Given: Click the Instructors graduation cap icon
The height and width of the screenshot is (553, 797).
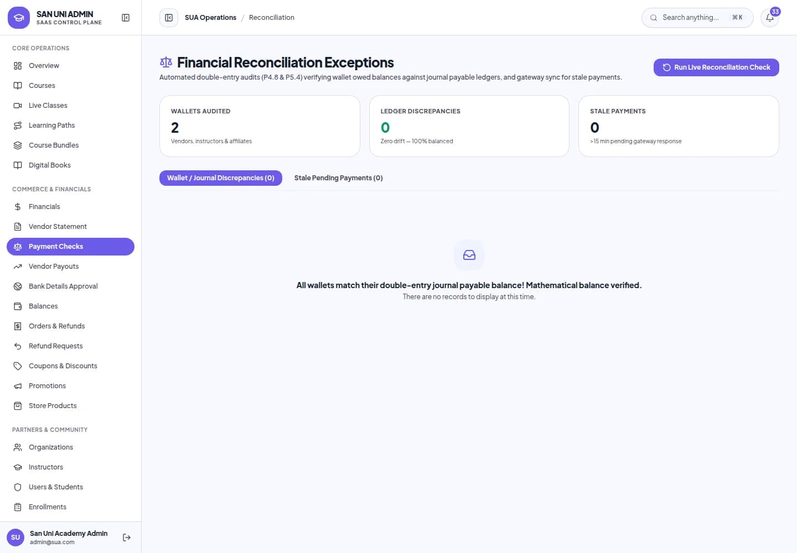Looking at the screenshot, I should [18, 467].
